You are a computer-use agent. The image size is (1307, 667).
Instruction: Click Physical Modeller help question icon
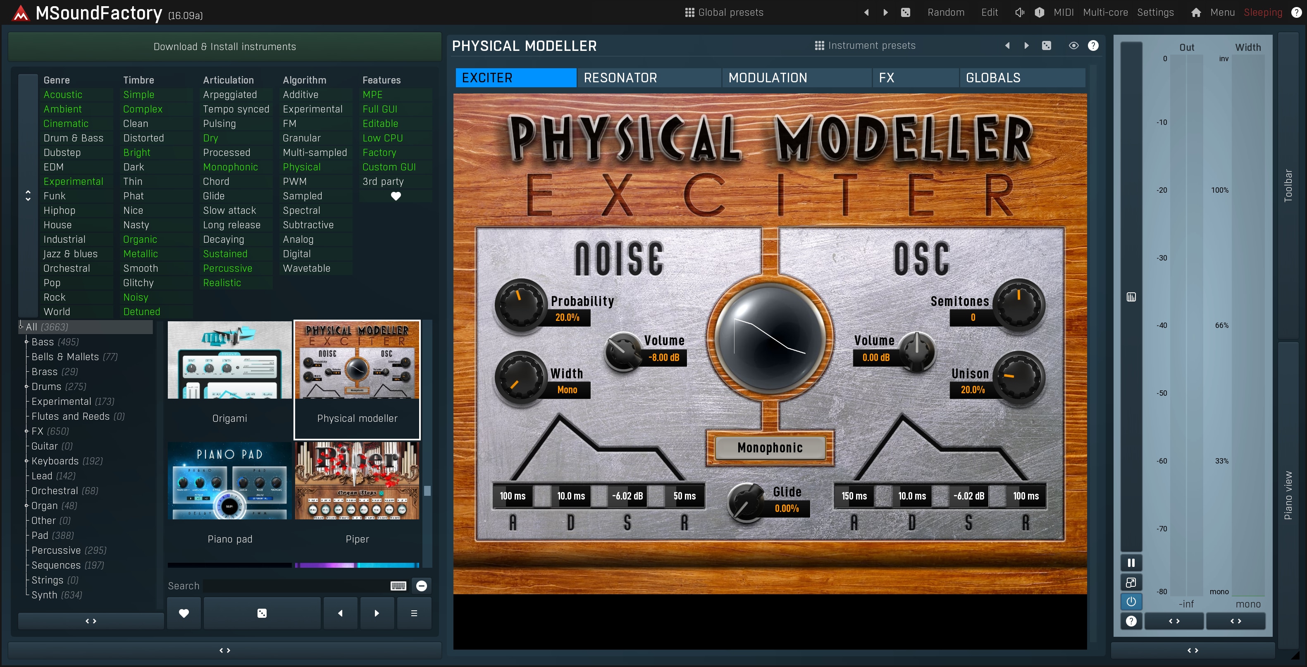coord(1093,45)
